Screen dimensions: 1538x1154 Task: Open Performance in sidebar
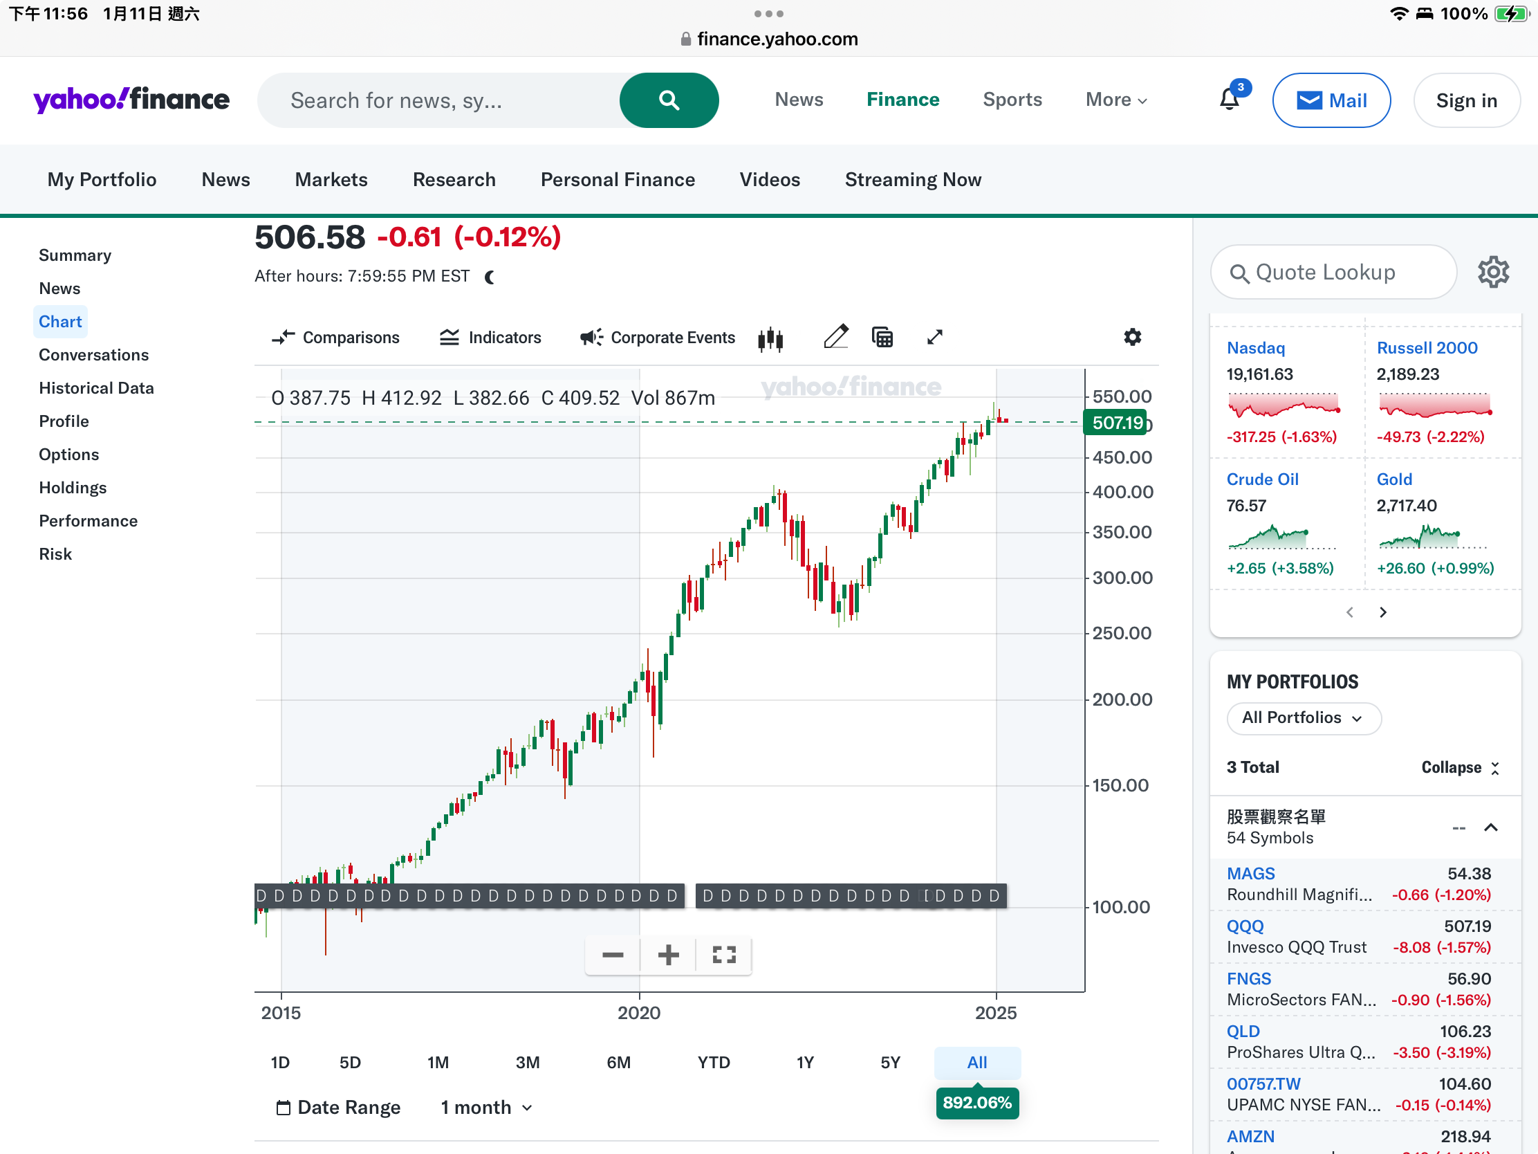coord(89,521)
